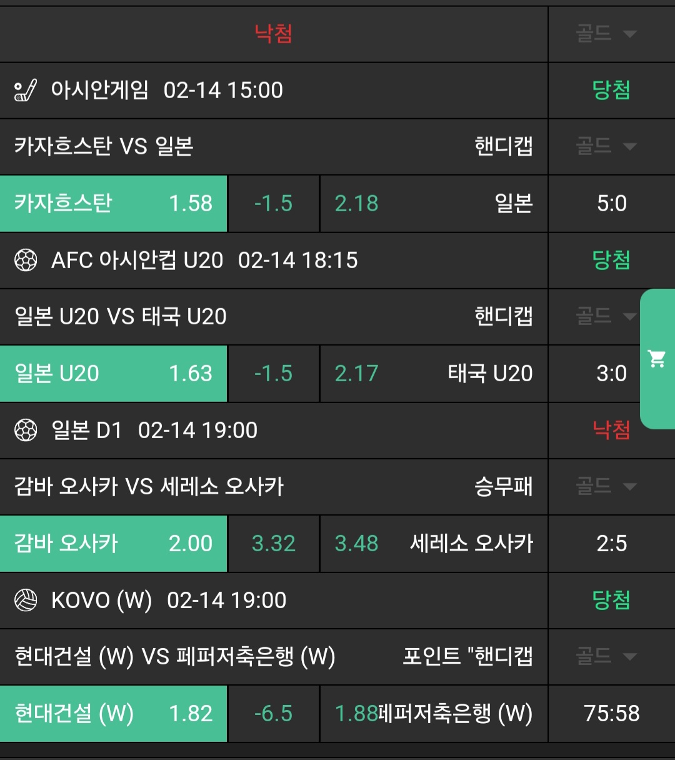Pick the 페퍼저축은행 (W) 1.88 odds

point(433,714)
